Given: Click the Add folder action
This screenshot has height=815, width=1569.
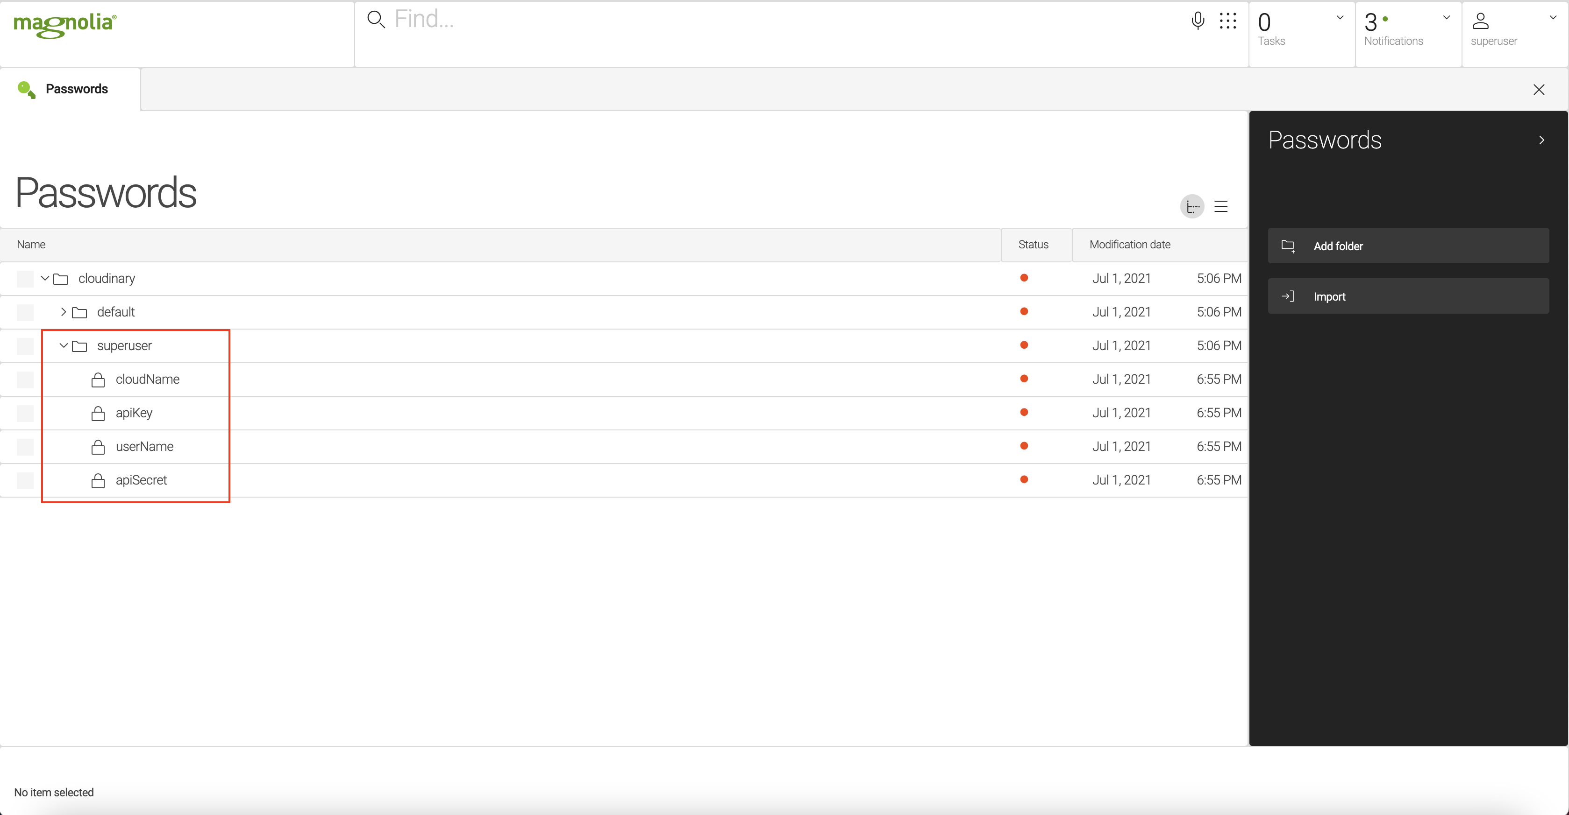Looking at the screenshot, I should pos(1408,246).
